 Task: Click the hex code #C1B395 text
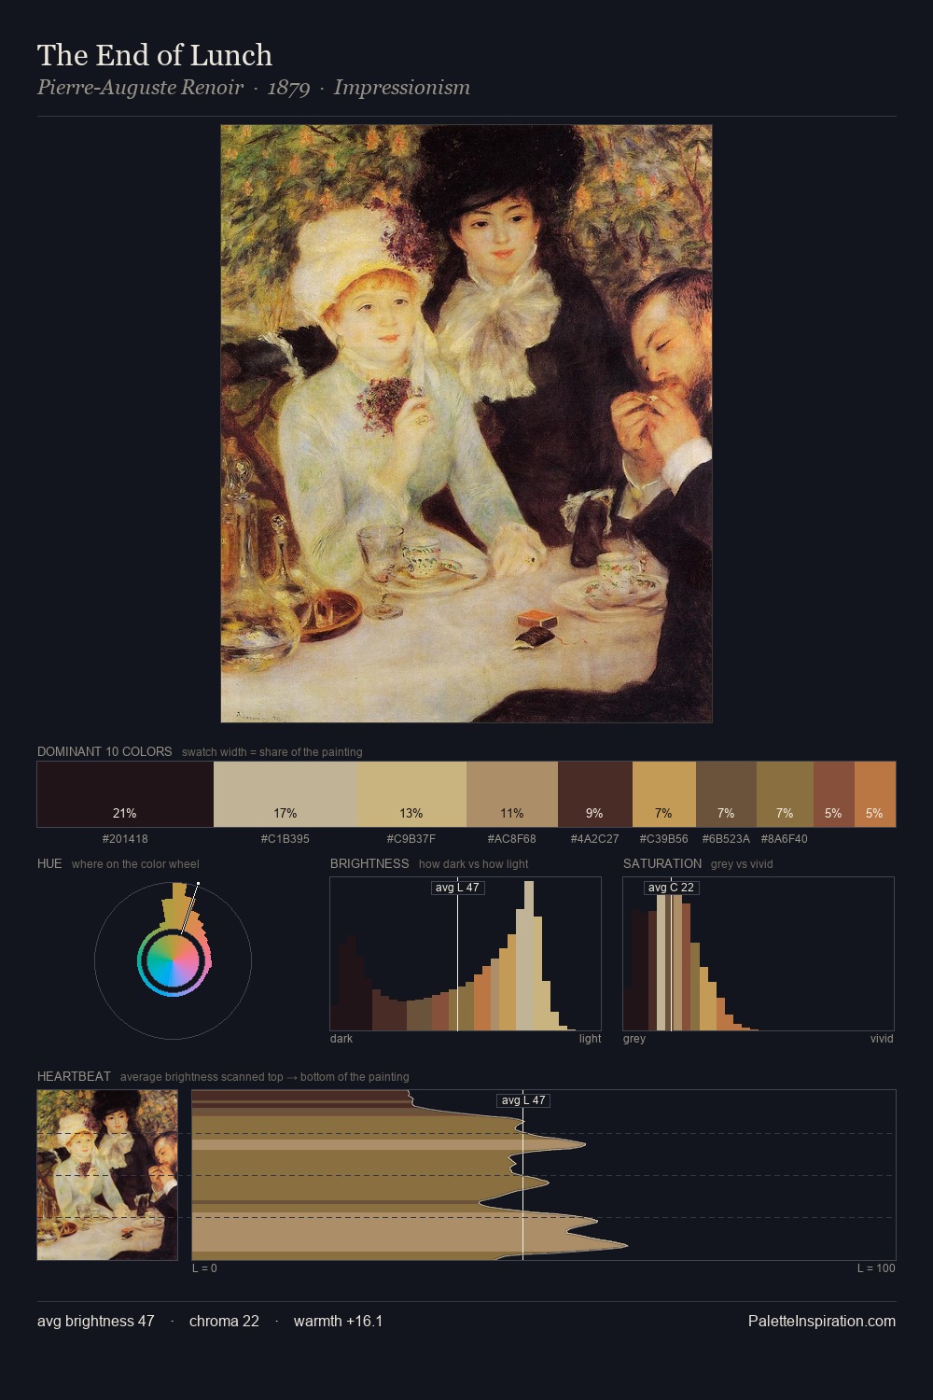[285, 839]
